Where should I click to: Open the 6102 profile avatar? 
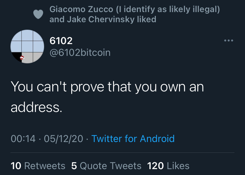[x=27, y=46]
